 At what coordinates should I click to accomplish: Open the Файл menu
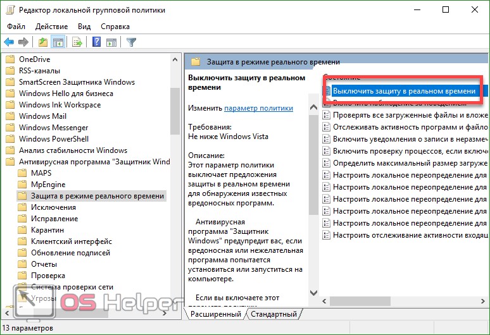pyautogui.click(x=16, y=27)
